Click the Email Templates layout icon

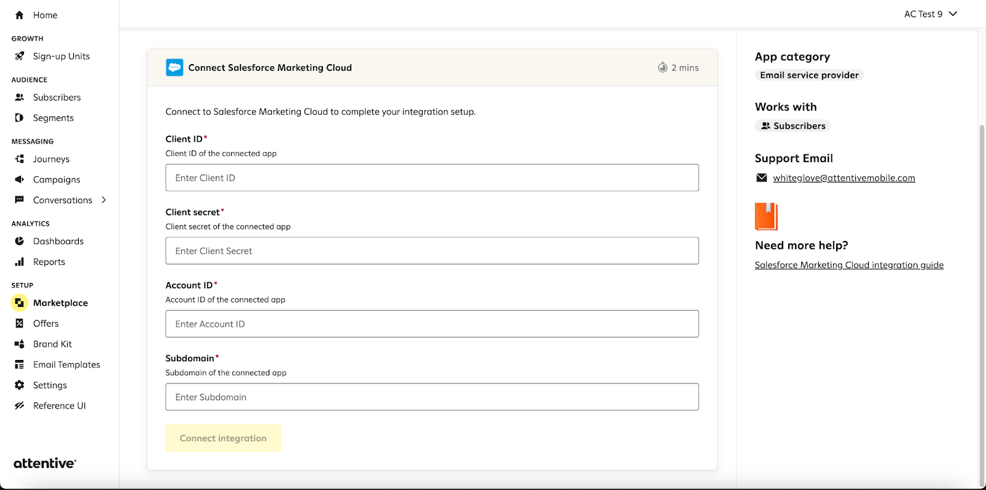20,365
